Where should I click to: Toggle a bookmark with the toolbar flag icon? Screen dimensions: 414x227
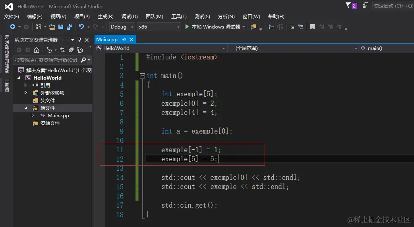point(312,27)
